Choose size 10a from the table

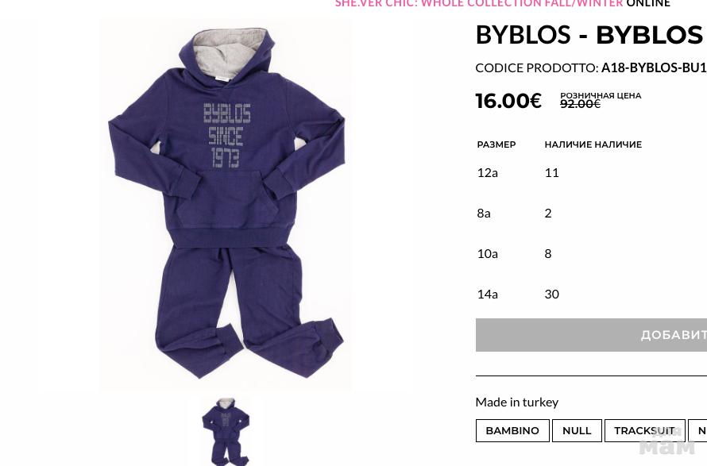point(488,254)
